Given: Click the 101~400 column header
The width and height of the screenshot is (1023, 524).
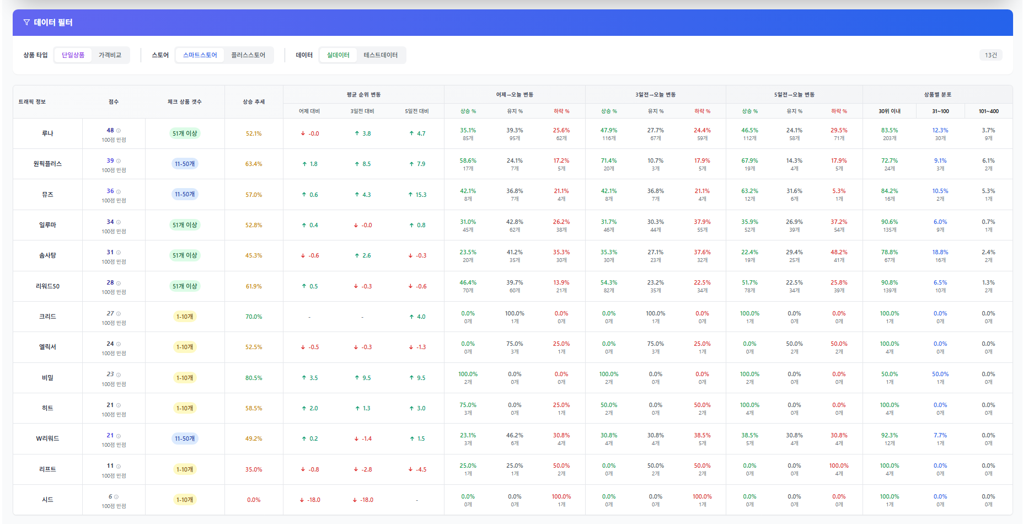Looking at the screenshot, I should tap(989, 111).
